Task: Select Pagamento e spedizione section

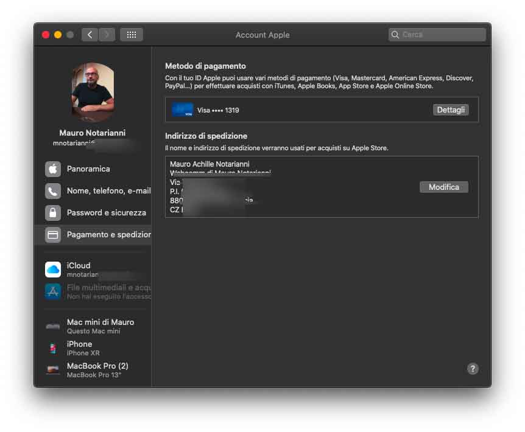Action: [x=93, y=235]
